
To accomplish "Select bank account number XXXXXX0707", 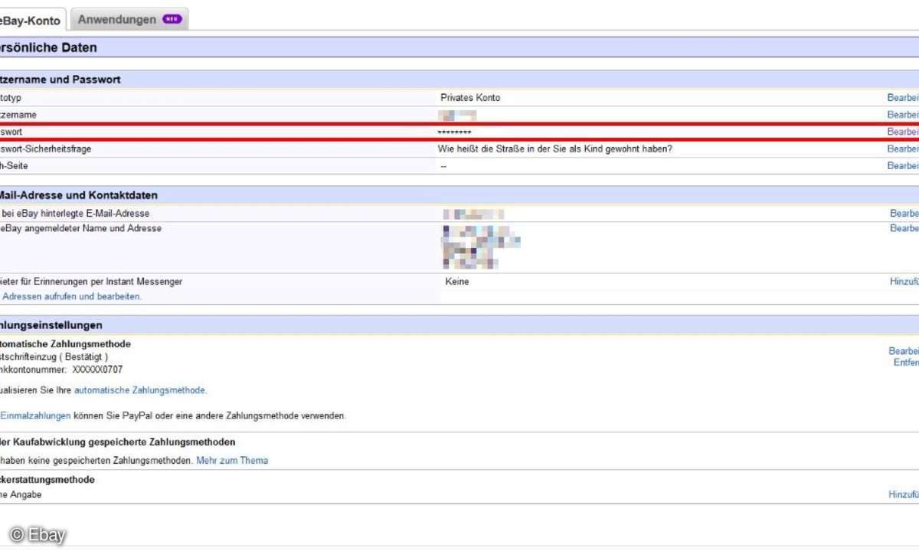I will pos(97,370).
